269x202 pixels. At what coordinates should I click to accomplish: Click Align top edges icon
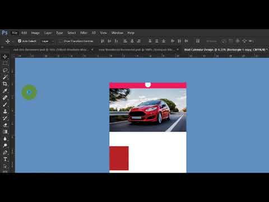coord(103,41)
